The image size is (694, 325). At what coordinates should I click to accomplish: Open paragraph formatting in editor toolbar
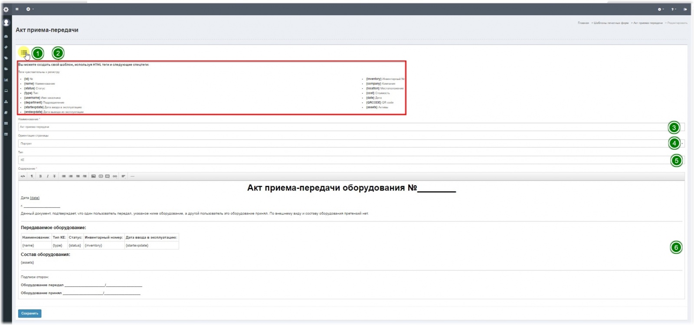[32, 176]
